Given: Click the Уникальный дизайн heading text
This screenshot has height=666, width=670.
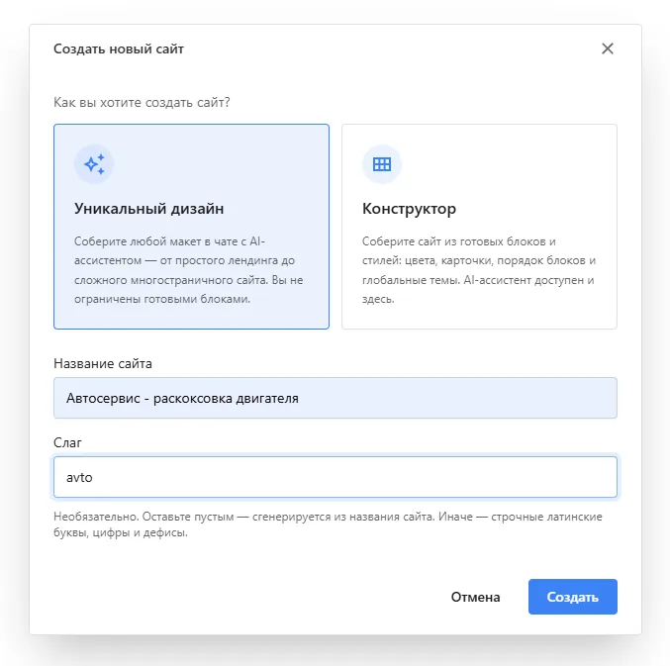Looking at the screenshot, I should (148, 209).
